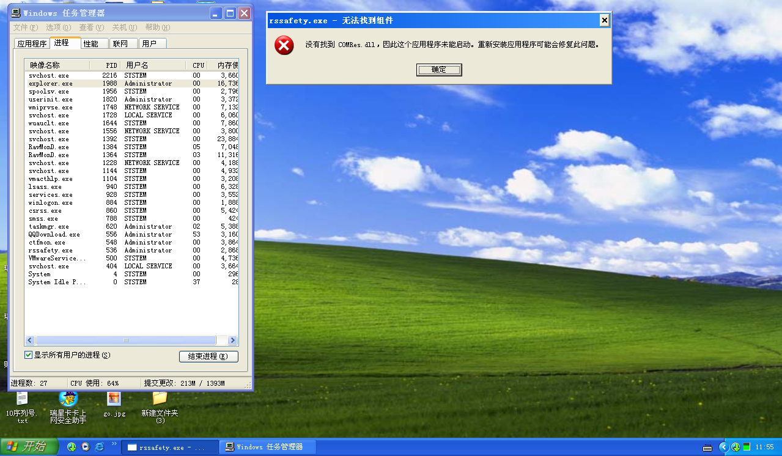Select VMwareService... process row

[132, 258]
